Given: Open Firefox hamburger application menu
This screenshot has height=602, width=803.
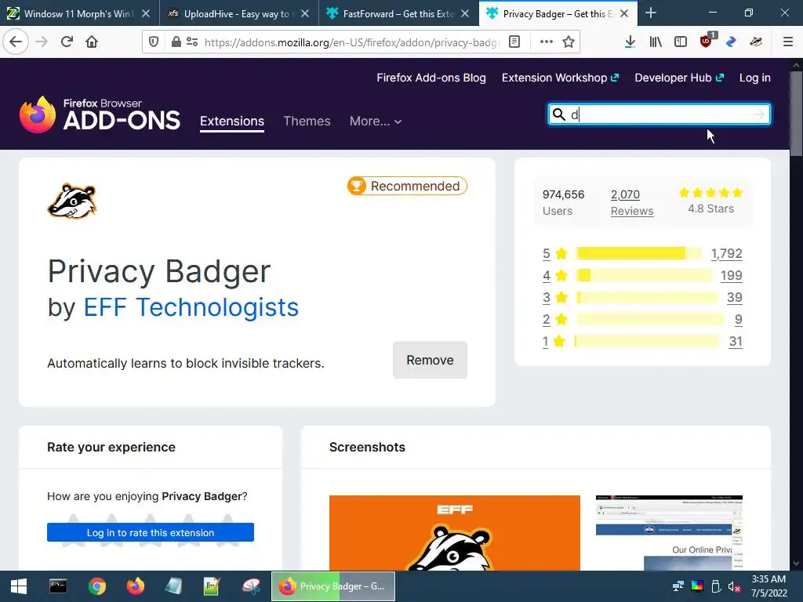Looking at the screenshot, I should click(x=788, y=42).
